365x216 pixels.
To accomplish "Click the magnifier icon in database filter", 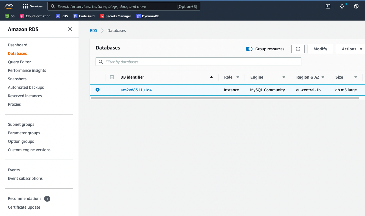I will click(x=101, y=62).
